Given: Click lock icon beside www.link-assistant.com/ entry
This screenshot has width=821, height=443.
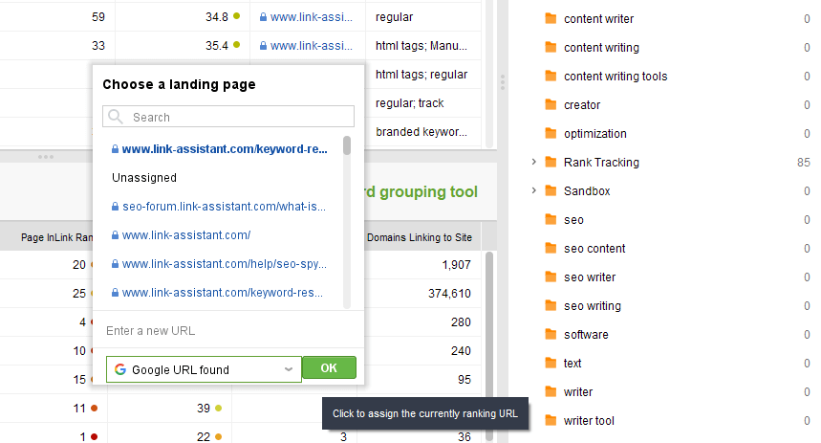Looking at the screenshot, I should pyautogui.click(x=115, y=235).
